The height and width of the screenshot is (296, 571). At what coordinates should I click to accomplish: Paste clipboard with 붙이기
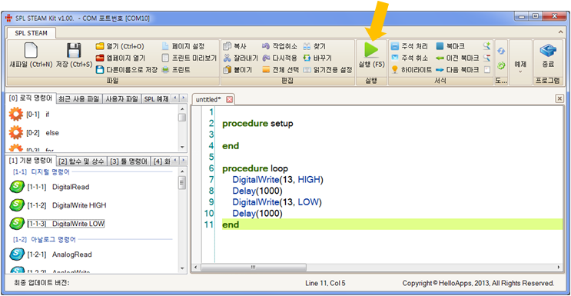click(x=237, y=69)
